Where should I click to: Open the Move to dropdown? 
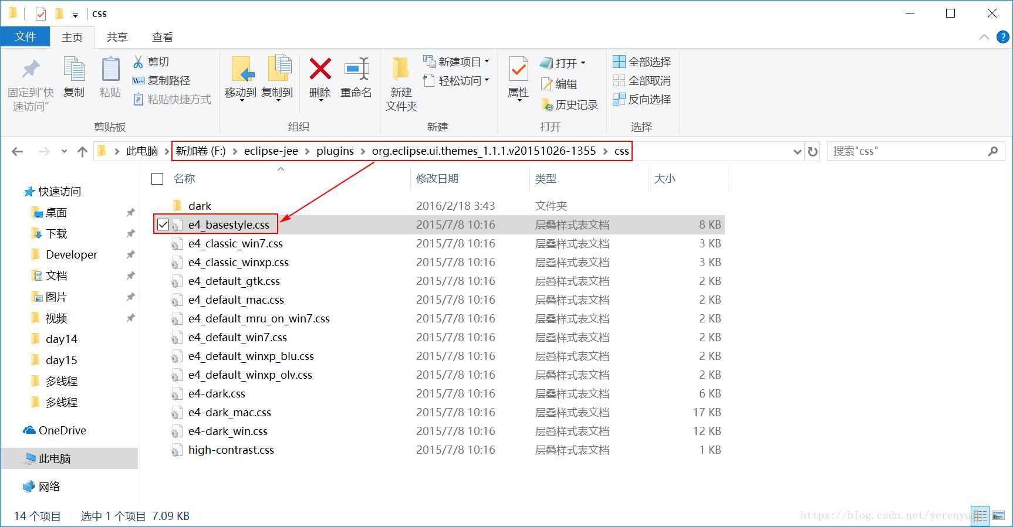tap(241, 100)
